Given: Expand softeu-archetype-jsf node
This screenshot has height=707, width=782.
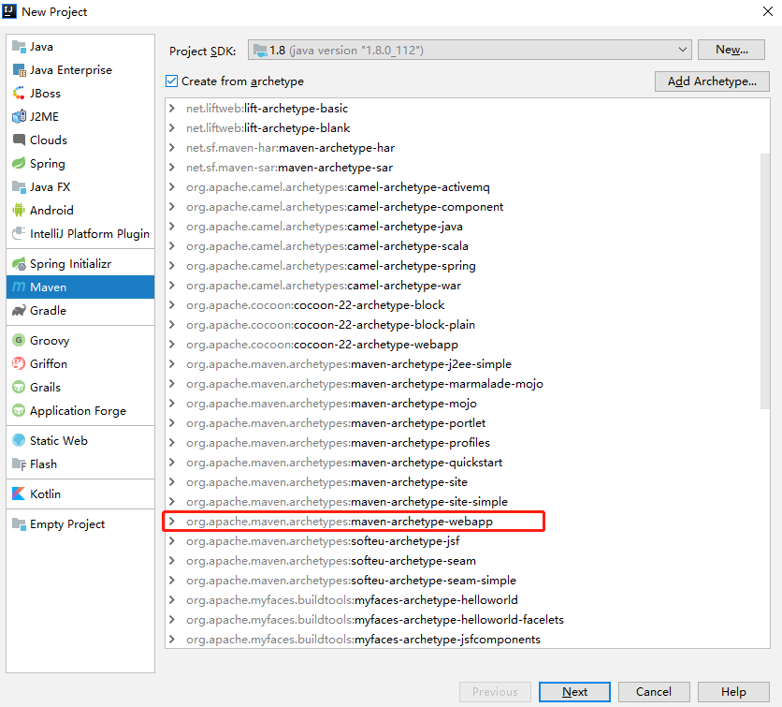Looking at the screenshot, I should 172,540.
